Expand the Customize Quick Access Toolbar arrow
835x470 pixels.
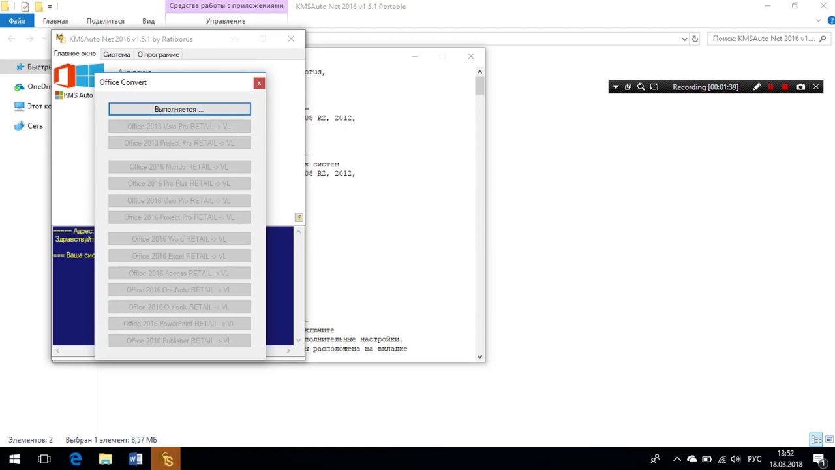pyautogui.click(x=50, y=7)
